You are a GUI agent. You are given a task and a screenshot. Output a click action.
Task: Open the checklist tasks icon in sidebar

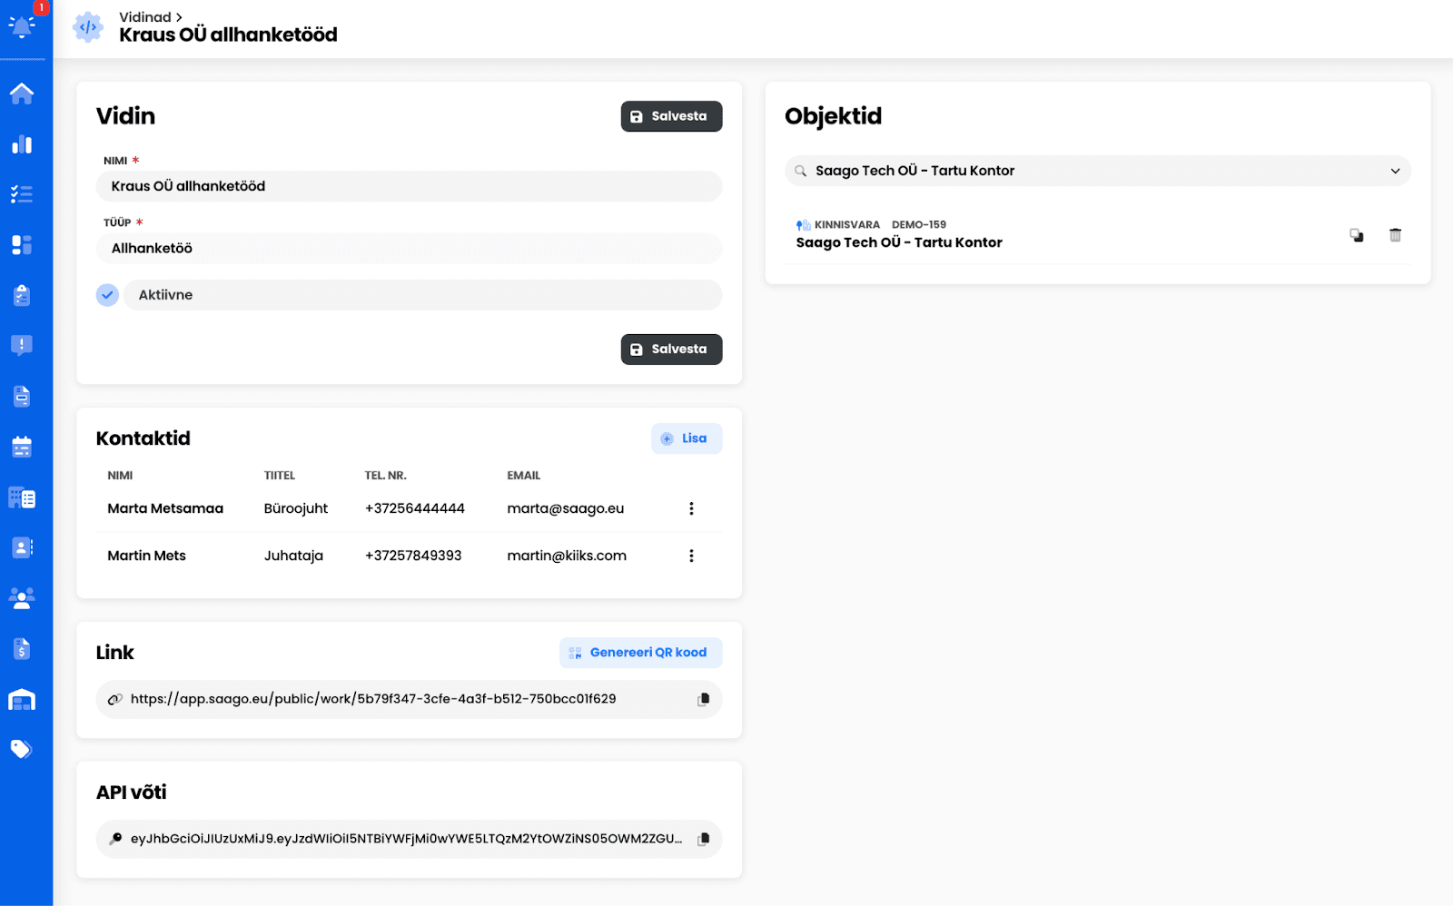(x=22, y=194)
